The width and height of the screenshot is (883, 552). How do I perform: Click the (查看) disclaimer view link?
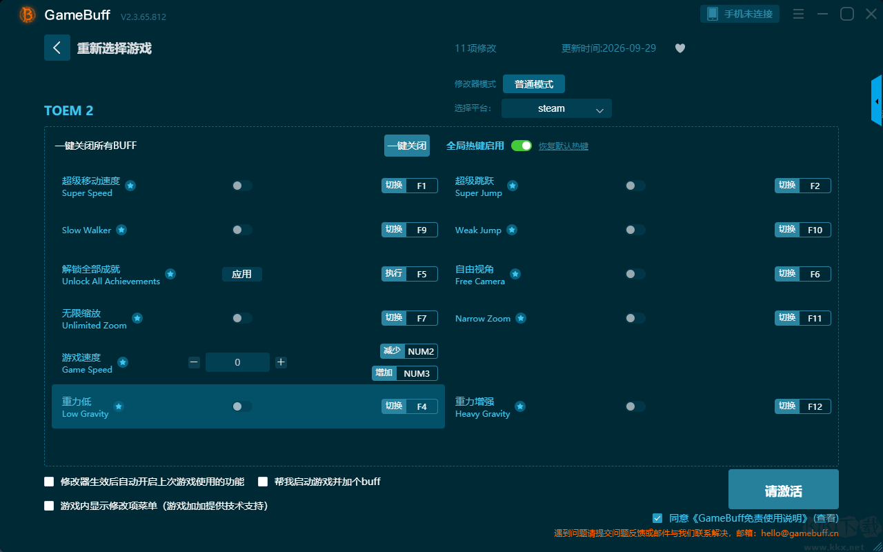[826, 518]
